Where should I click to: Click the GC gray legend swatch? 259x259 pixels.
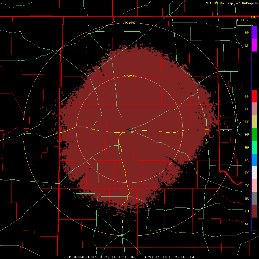click(x=254, y=198)
